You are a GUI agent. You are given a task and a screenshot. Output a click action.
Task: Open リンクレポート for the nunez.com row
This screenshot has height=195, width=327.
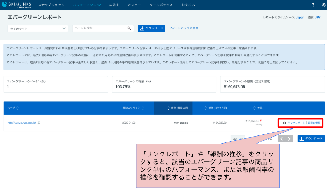pos(294,123)
